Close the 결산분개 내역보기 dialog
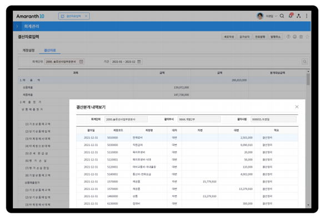Screen dimensions: 326x221 (x=297, y=107)
